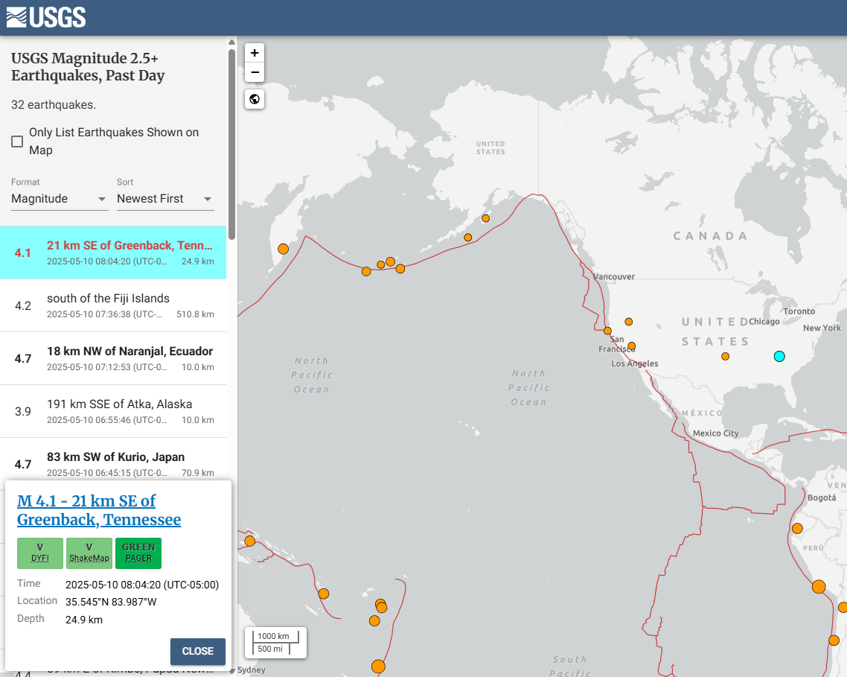Select the cyan Tennessee earthquake marker
Viewport: 847px width, 677px height.
tap(779, 356)
